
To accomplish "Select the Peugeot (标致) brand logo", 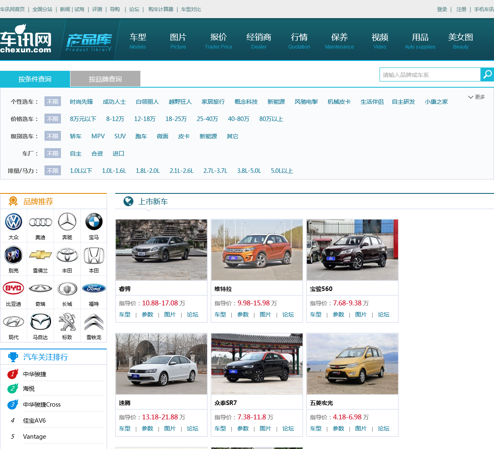I will pos(67,322).
